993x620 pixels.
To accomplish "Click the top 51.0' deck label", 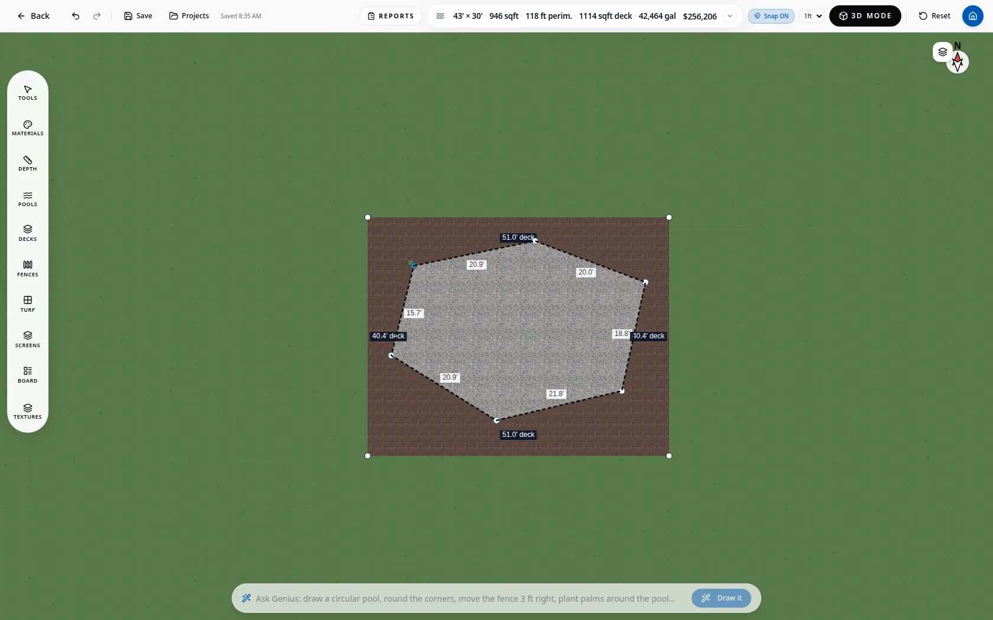I will point(518,237).
